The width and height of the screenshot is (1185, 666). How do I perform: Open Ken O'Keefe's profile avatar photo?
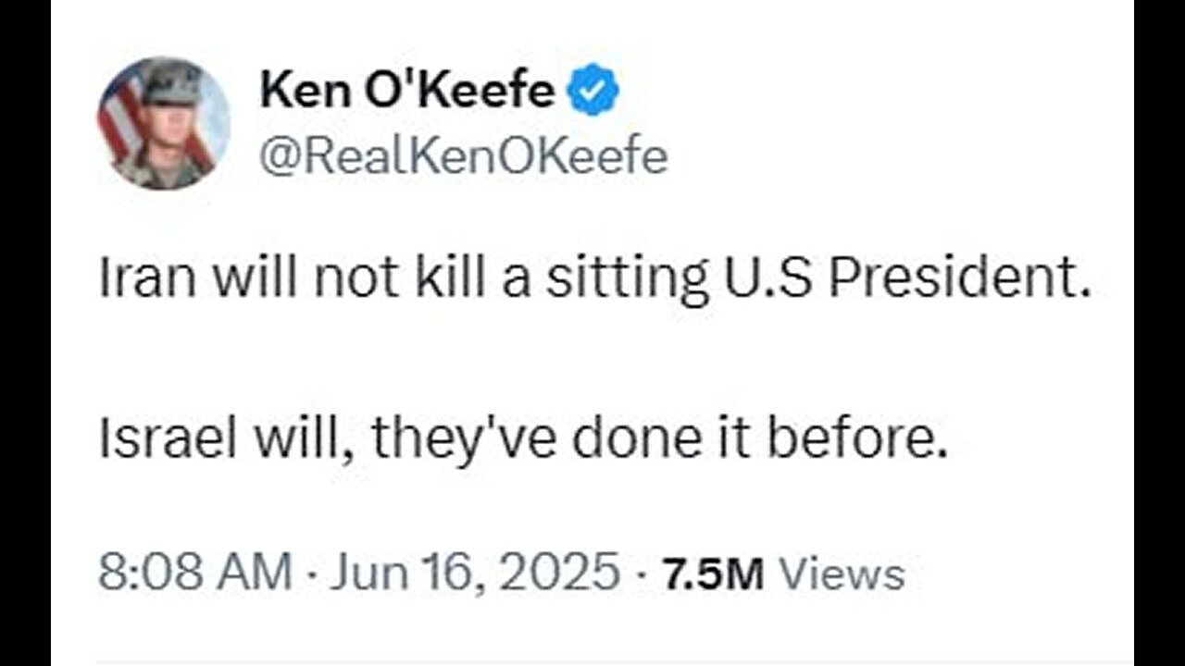point(164,123)
